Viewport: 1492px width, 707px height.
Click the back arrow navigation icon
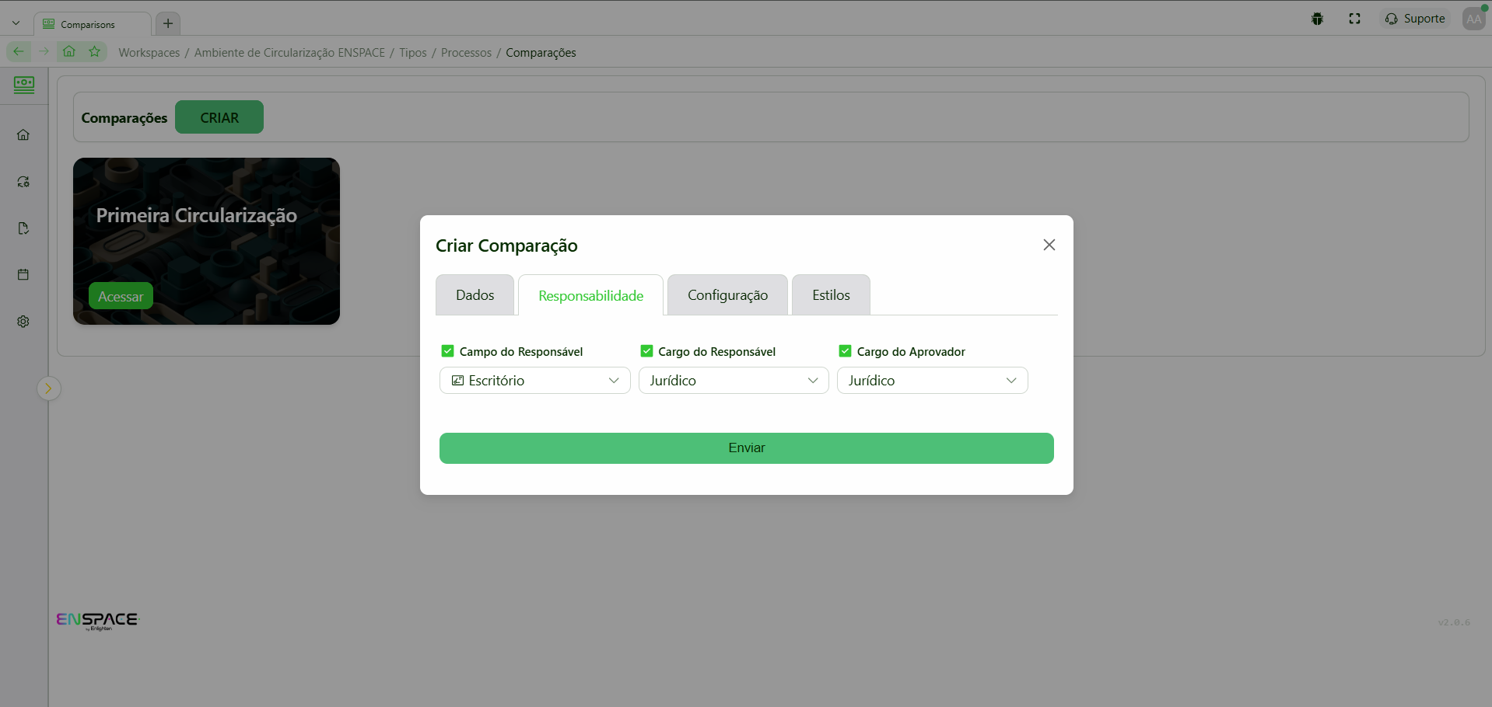click(19, 52)
